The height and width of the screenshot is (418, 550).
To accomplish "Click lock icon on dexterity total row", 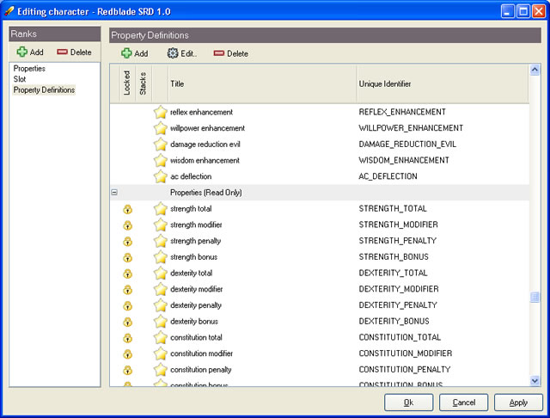I will (x=128, y=274).
